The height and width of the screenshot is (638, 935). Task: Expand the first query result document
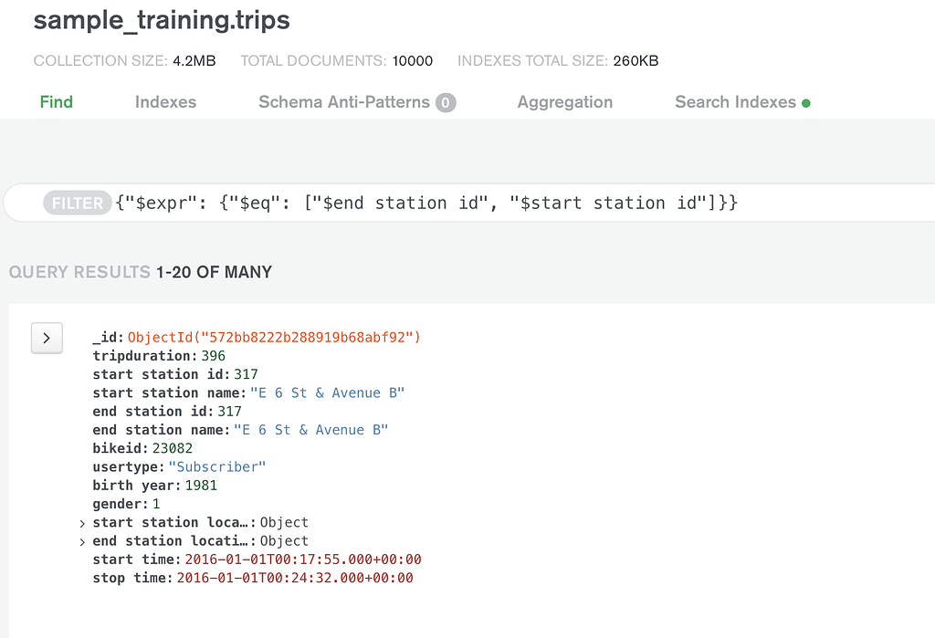pyautogui.click(x=47, y=338)
